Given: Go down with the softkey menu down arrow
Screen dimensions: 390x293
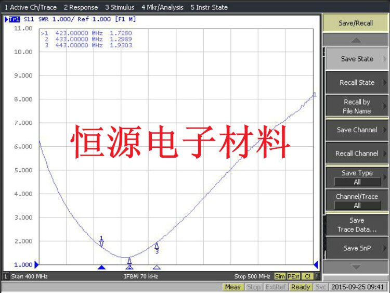Looking at the screenshot, I should click(x=356, y=267).
